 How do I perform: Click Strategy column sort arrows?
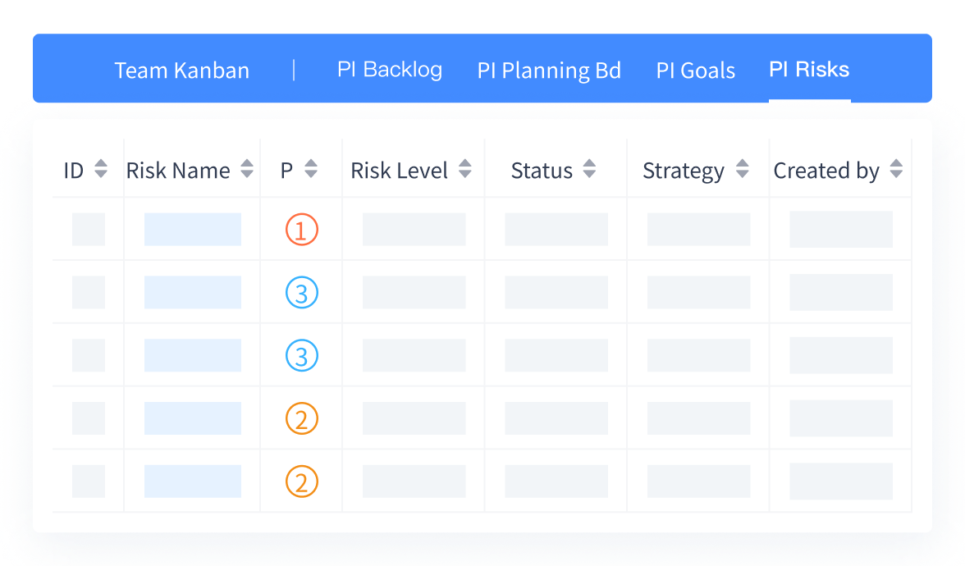coord(743,170)
